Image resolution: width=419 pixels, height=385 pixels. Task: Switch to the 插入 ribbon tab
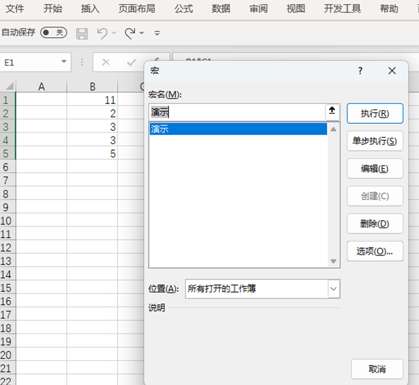90,9
